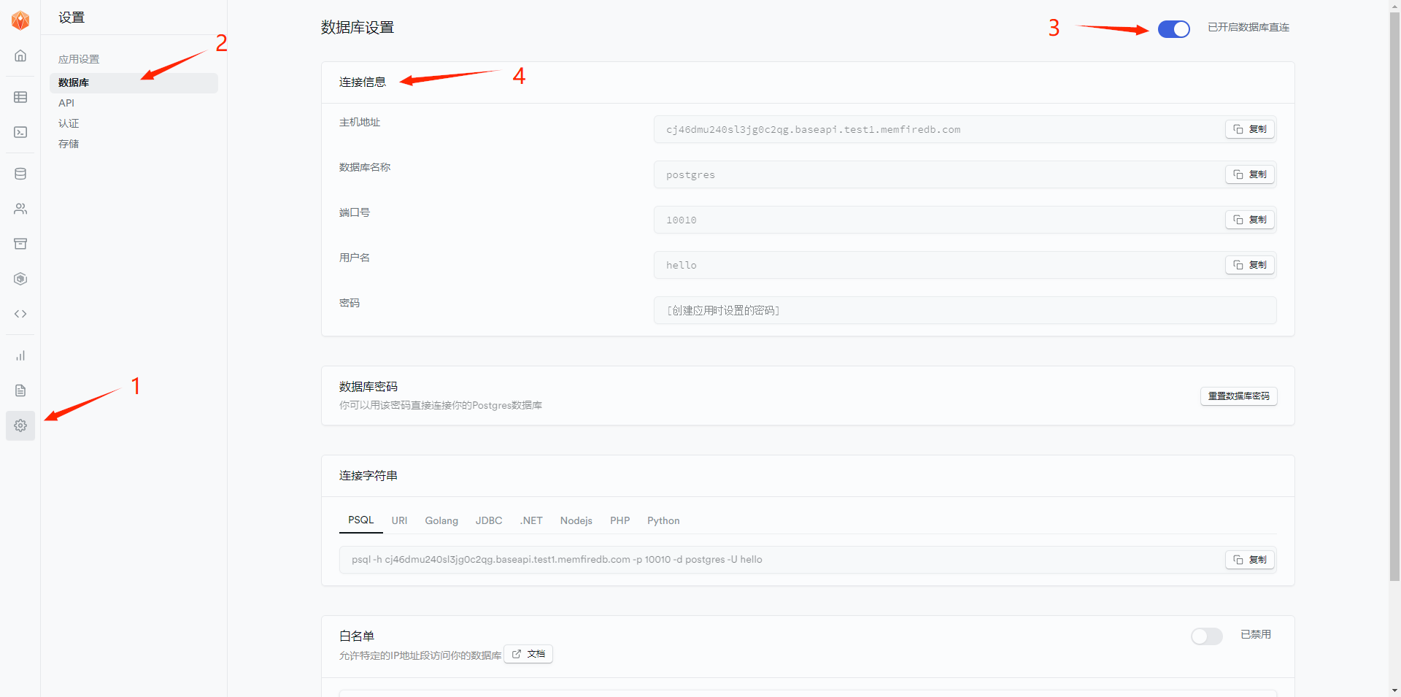Copy the port number 10010
Screen dimensions: 1401x697
1249,220
